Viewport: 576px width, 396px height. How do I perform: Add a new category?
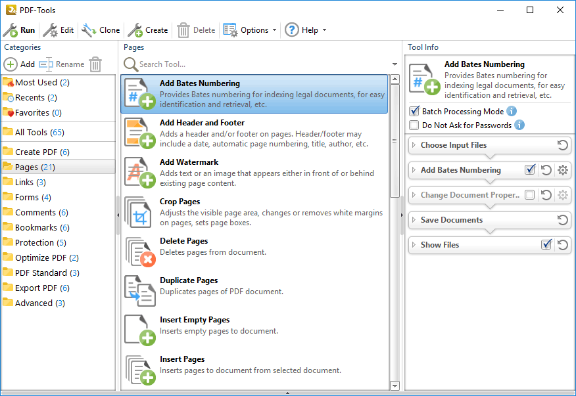pyautogui.click(x=19, y=64)
